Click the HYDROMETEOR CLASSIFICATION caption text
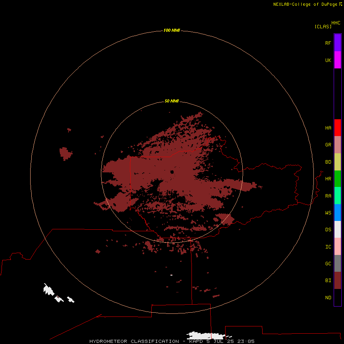The width and height of the screenshot is (344, 344). tap(134, 341)
